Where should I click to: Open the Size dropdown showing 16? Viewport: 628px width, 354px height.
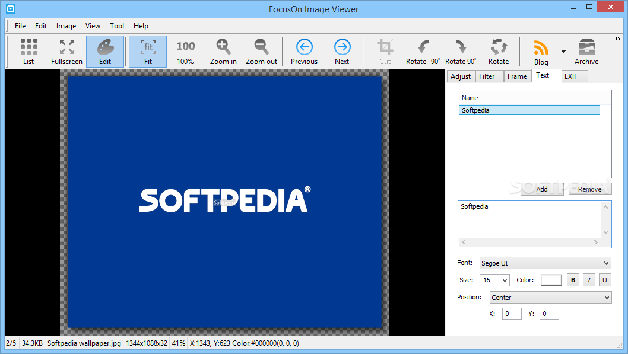coord(494,280)
